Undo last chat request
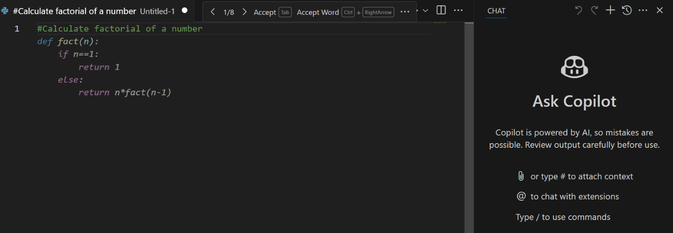Viewport: 673px width, 233px height. [x=578, y=10]
